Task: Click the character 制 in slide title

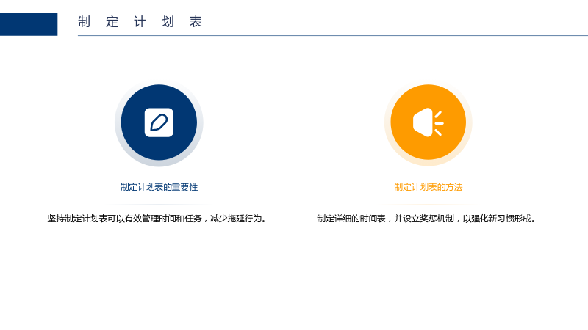Action: tap(84, 22)
